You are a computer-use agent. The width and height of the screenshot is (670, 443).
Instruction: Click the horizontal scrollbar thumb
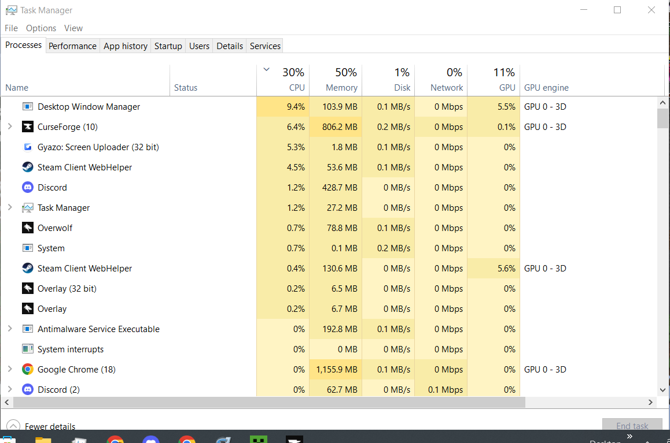269,402
